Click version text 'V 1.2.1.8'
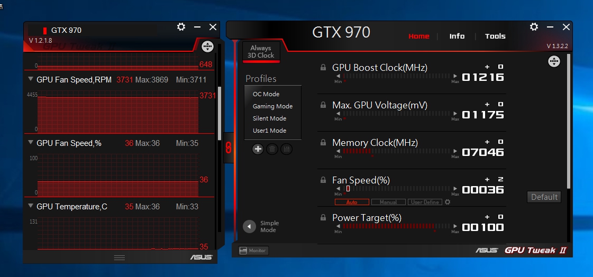 (40, 40)
